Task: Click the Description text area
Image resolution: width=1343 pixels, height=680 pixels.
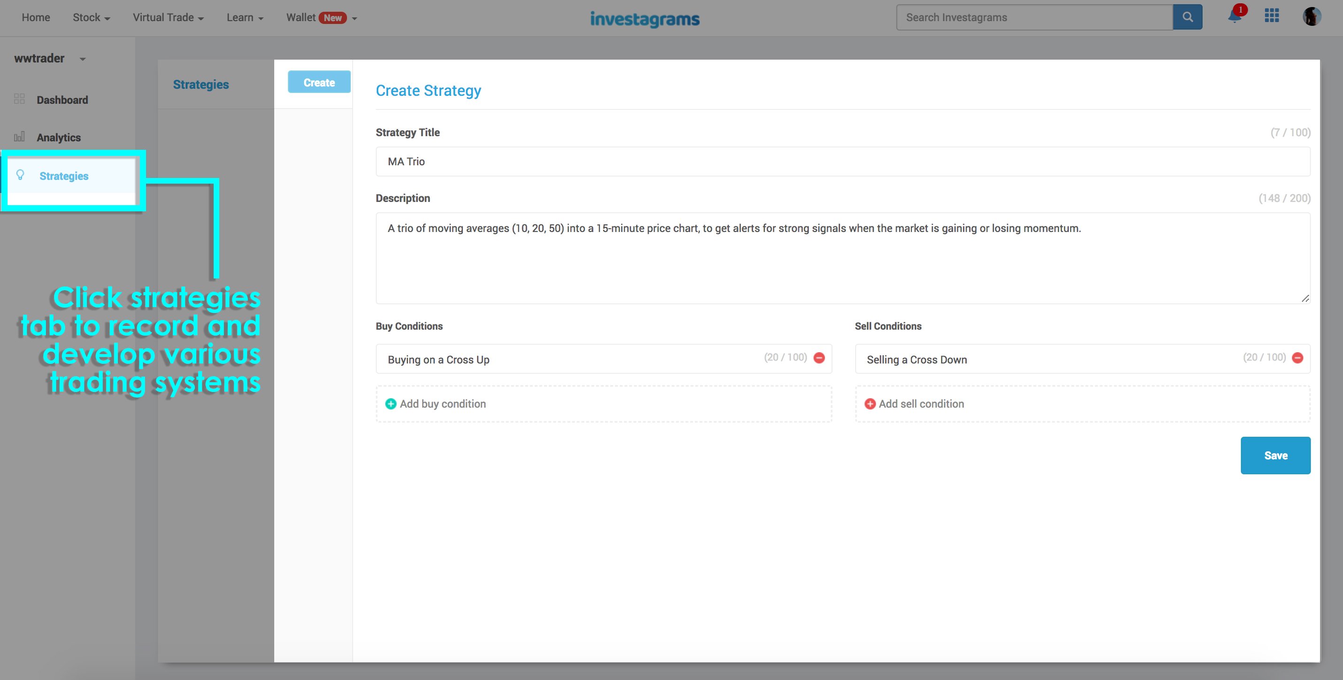Action: tap(843, 258)
